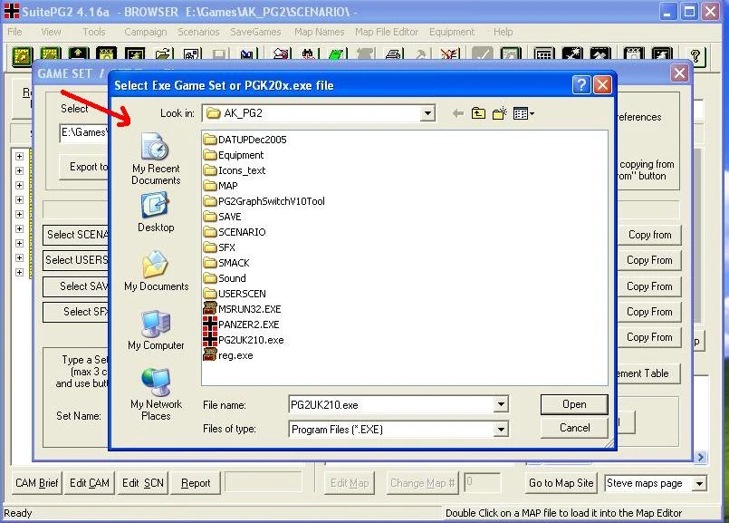Click the help question mark toolbar icon
The image size is (729, 523).
[695, 57]
